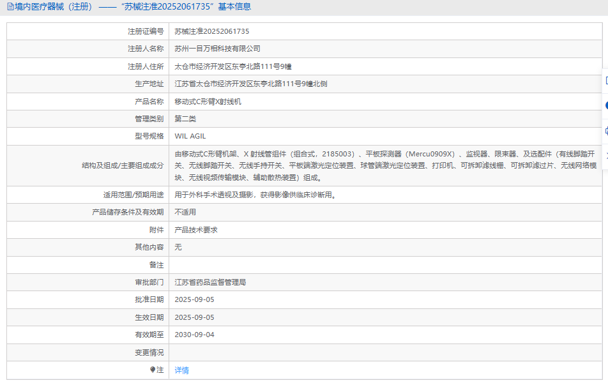Screen dimensions: 608x385
Task: Click the lightbulb icon next to 注
Action: coord(153,370)
